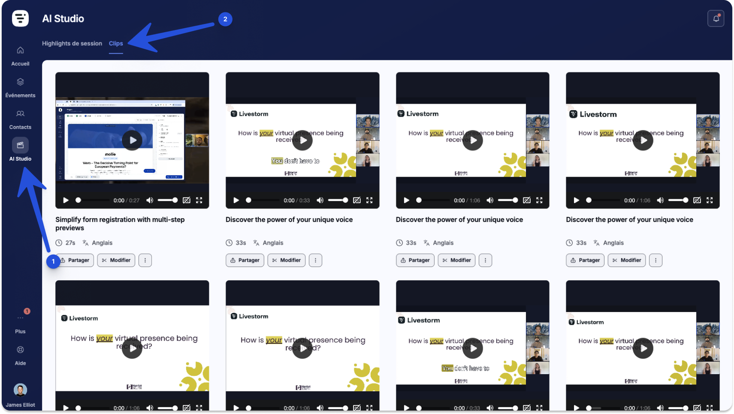Mute the titled Discover clip showing 0:33
Viewport: 734px width, 414px height.
[320, 200]
